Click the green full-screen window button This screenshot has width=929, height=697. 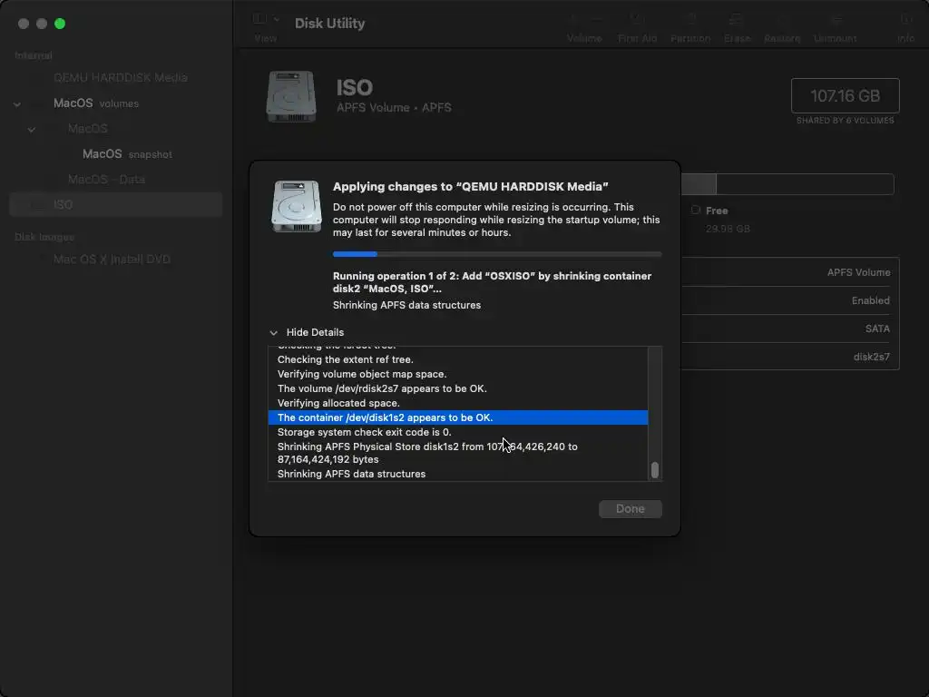[x=60, y=24]
